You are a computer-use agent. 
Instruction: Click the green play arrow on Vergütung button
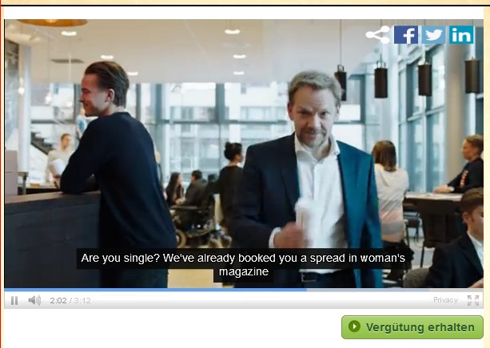(x=354, y=326)
